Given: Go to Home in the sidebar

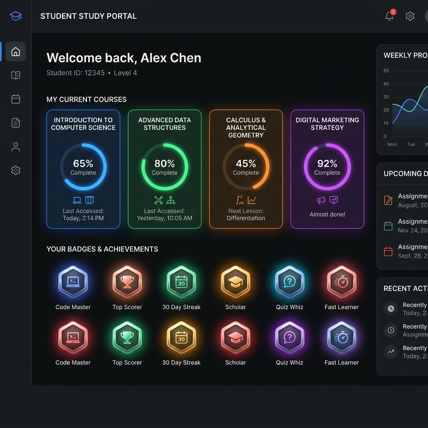Looking at the screenshot, I should [x=15, y=51].
